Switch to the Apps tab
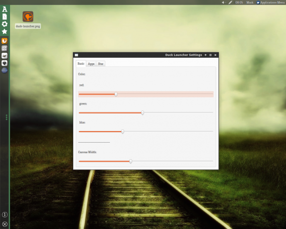 (x=91, y=64)
